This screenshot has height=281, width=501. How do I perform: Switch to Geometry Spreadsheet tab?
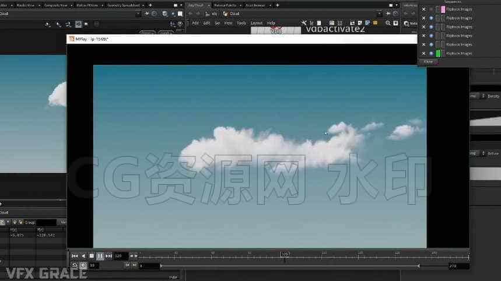tap(123, 5)
